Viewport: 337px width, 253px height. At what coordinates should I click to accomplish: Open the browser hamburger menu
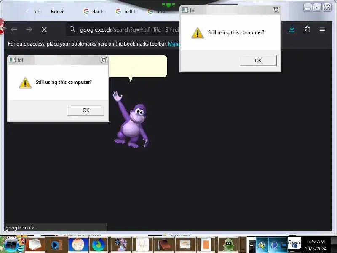[x=322, y=29]
